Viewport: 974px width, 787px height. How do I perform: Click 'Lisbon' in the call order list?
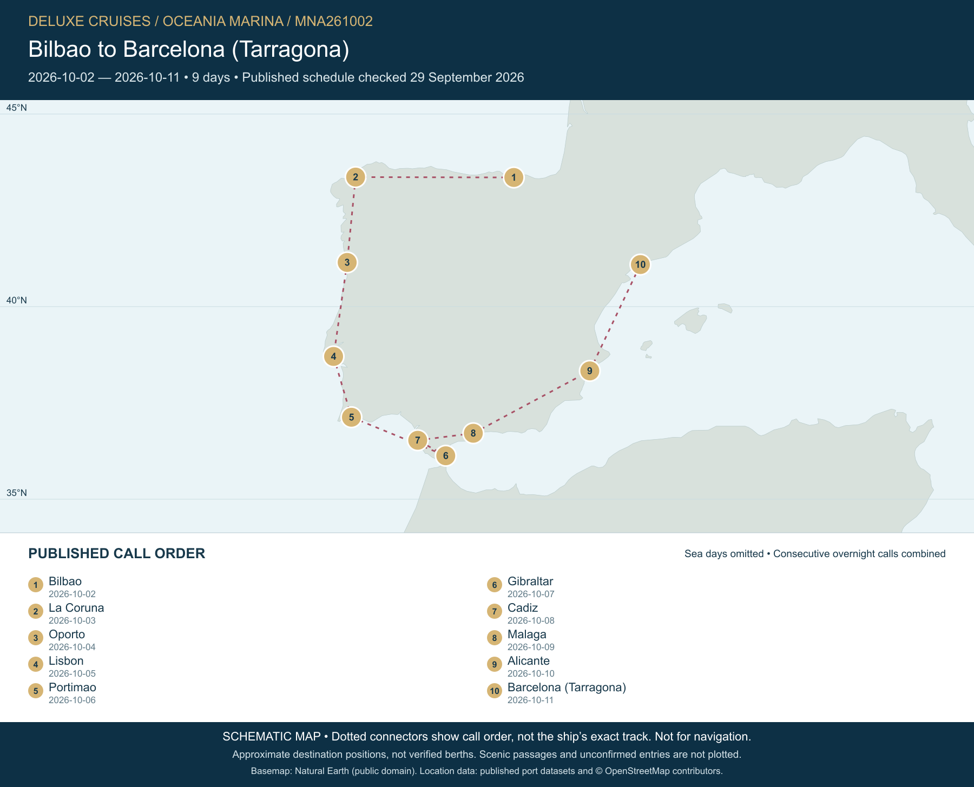pos(66,661)
